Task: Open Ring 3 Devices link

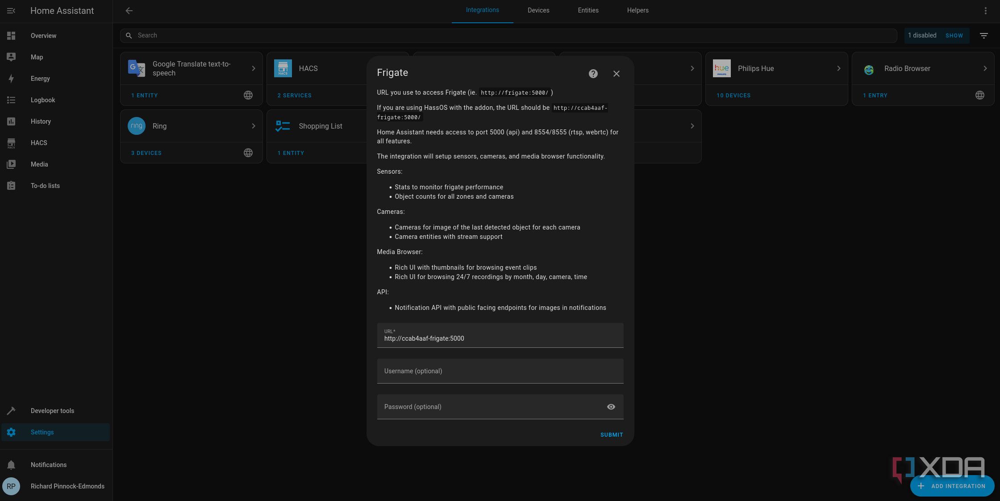Action: (146, 153)
